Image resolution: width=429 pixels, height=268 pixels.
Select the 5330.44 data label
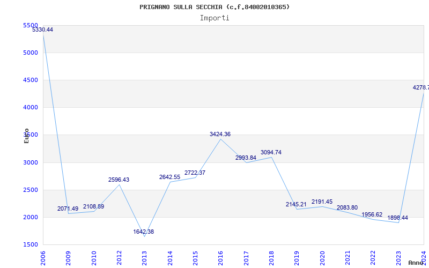point(42,30)
